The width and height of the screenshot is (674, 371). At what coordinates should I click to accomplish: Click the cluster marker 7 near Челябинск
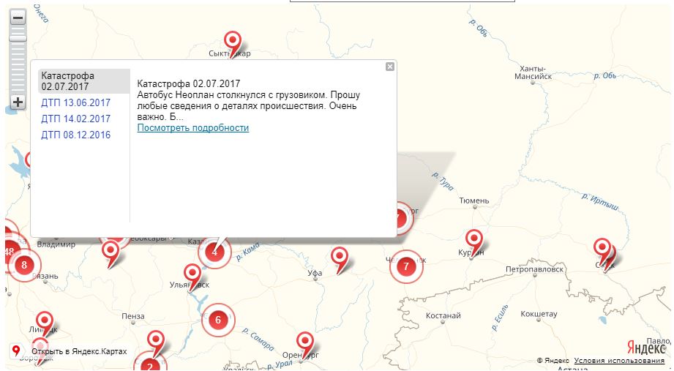406,267
